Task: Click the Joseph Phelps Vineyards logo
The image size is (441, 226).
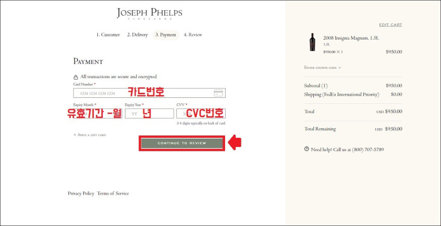Action: 150,14
